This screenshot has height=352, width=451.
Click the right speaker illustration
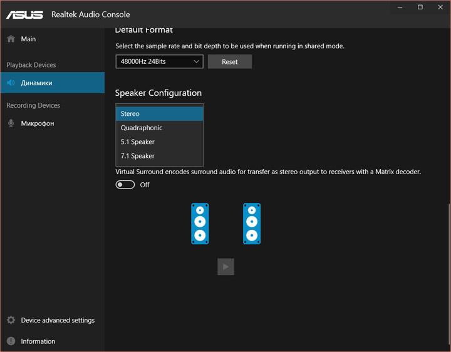point(252,224)
